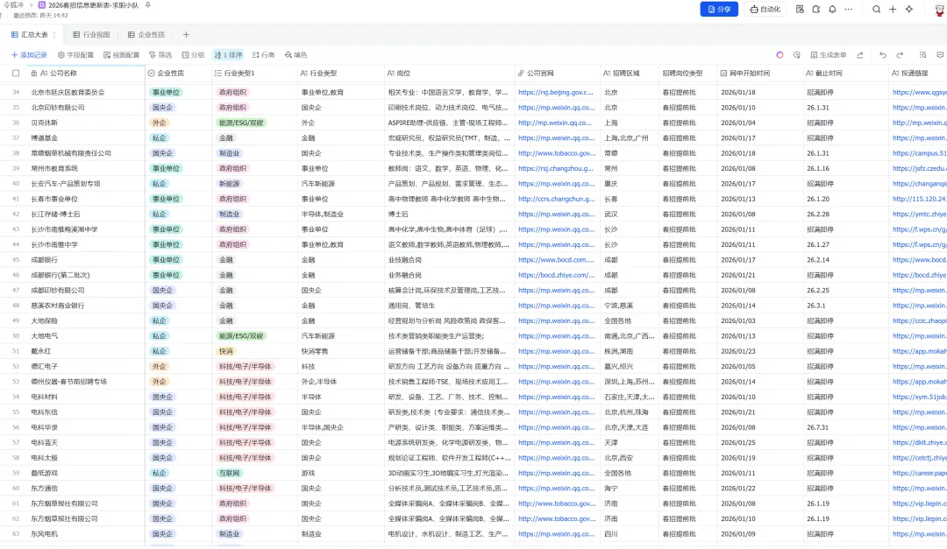Select deadline cell 26.7.31 for 电科华录

[x=844, y=428]
